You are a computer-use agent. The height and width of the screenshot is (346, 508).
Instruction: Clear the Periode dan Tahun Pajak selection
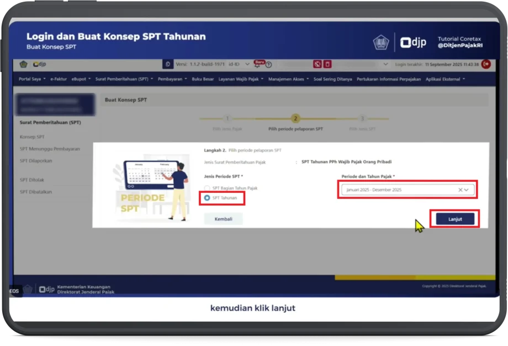pos(461,190)
